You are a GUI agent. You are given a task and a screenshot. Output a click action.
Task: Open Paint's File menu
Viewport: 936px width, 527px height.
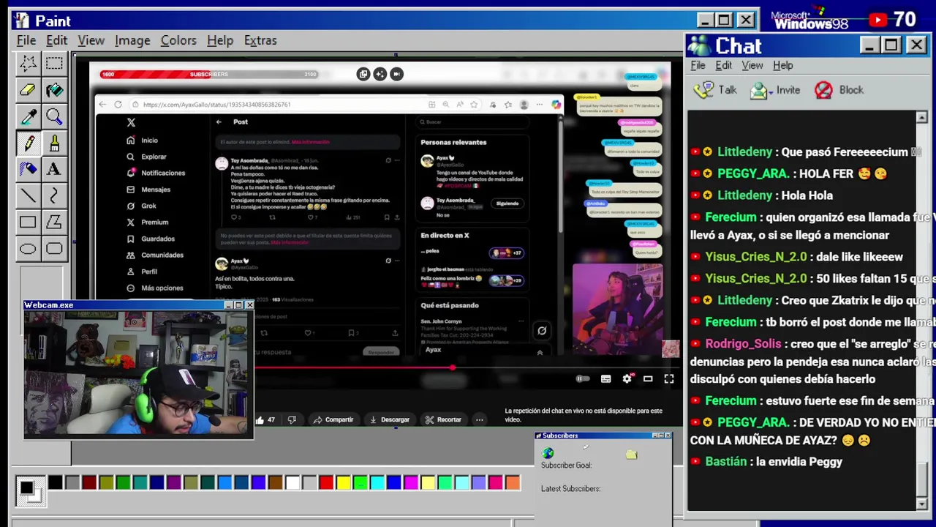click(x=26, y=40)
